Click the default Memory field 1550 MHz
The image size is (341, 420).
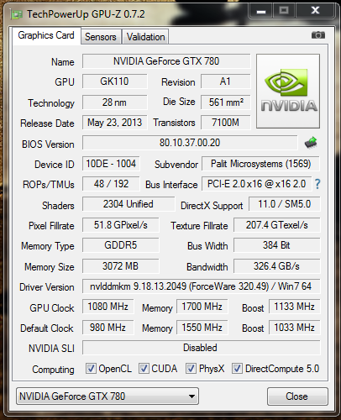point(202,328)
